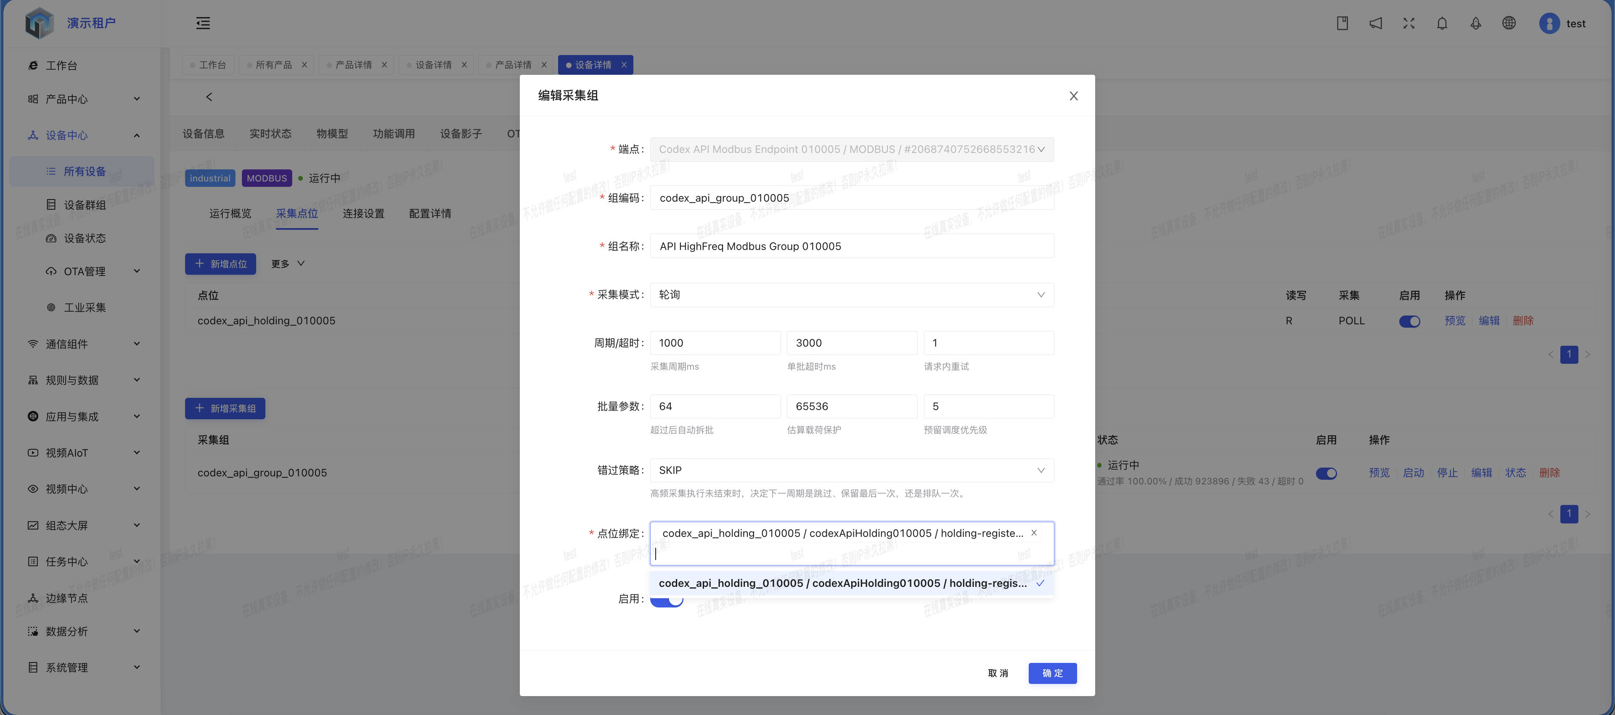Click 状态 link for collection group
Screen dimensions: 1615x715
1515,473
